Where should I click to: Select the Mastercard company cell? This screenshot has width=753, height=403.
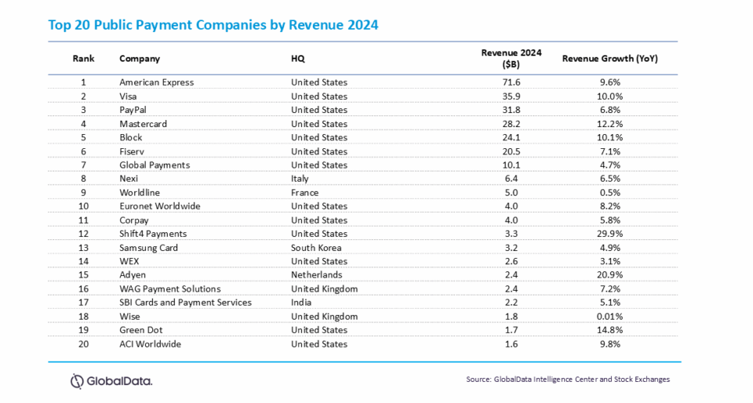[x=143, y=124]
